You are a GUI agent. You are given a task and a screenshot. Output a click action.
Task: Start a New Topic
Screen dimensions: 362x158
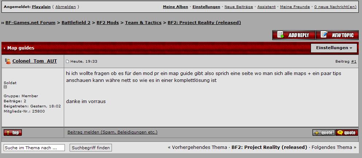pos(337,35)
